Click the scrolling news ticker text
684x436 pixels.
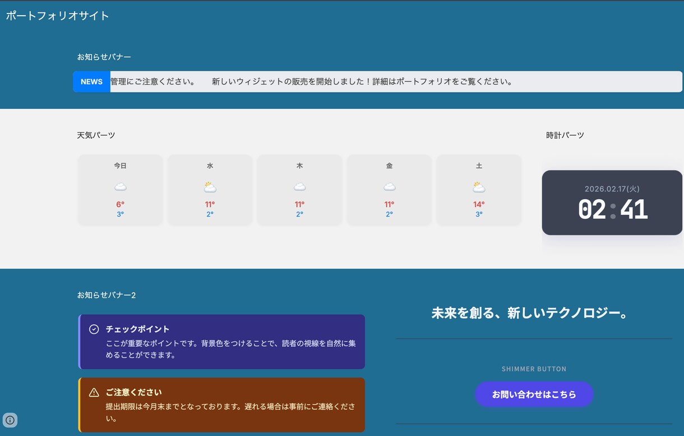pos(311,81)
